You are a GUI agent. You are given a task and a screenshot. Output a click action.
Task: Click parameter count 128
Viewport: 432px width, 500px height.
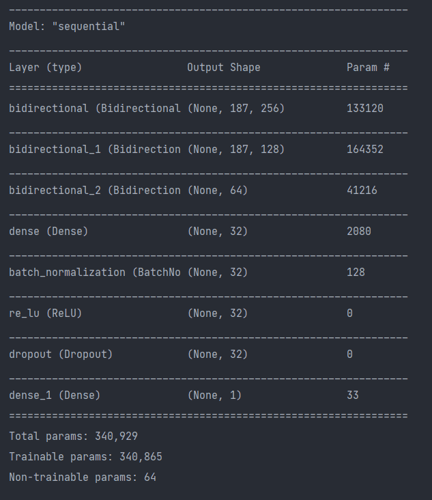pyautogui.click(x=356, y=273)
